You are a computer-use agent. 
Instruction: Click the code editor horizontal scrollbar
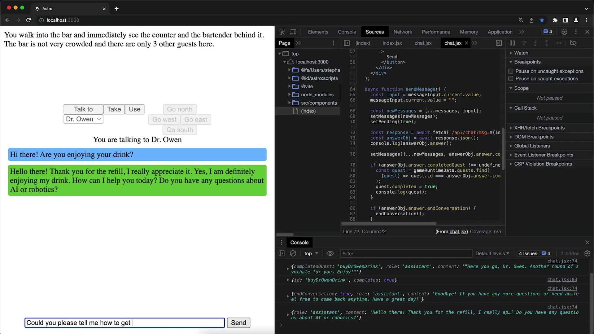pyautogui.click(x=389, y=223)
